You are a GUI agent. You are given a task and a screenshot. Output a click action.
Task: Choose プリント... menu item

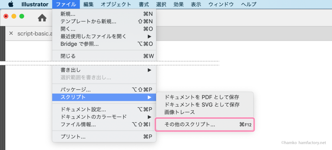click(x=104, y=137)
